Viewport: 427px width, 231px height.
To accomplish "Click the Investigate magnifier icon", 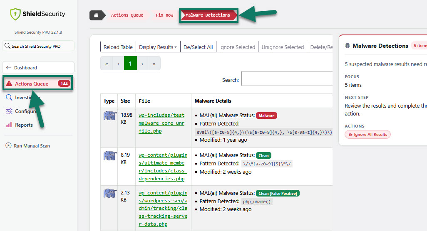I will click(9, 97).
